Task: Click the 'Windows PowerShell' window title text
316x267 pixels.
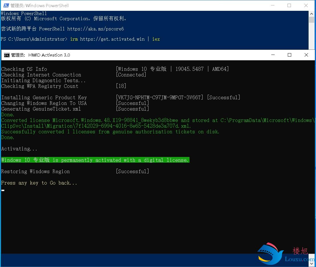Action: [47, 6]
